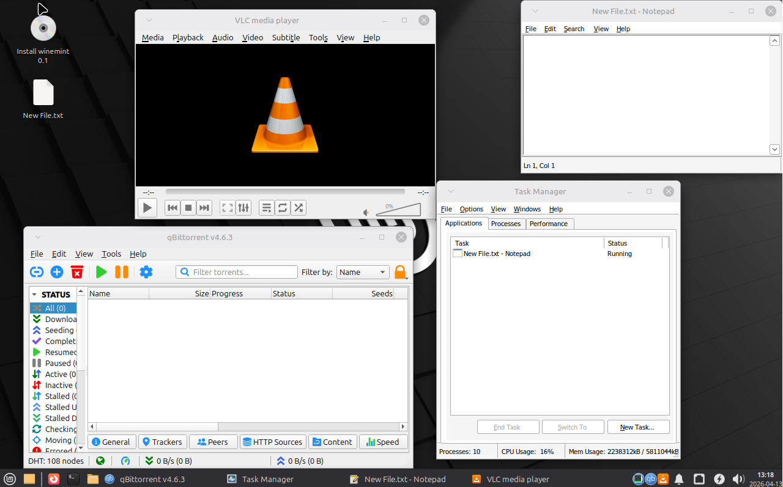Click inside the Notepad text area

click(x=646, y=95)
